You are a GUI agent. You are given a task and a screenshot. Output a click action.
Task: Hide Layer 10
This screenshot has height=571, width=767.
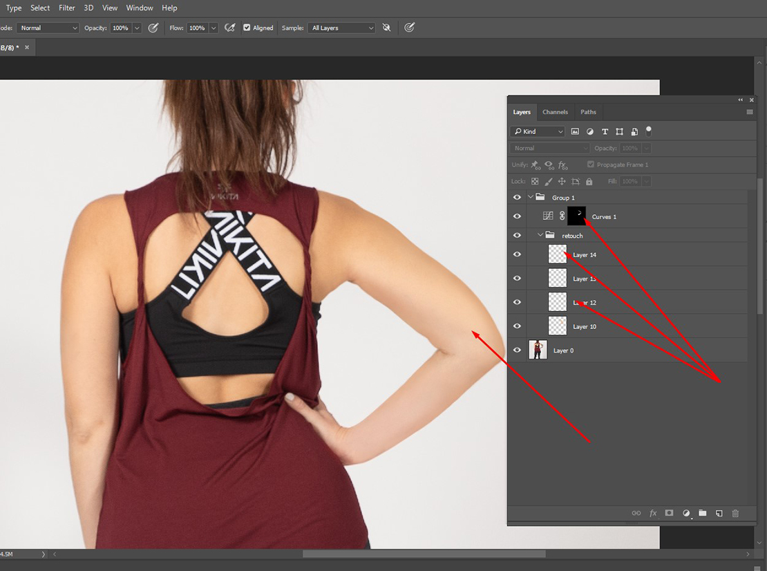[x=517, y=326]
